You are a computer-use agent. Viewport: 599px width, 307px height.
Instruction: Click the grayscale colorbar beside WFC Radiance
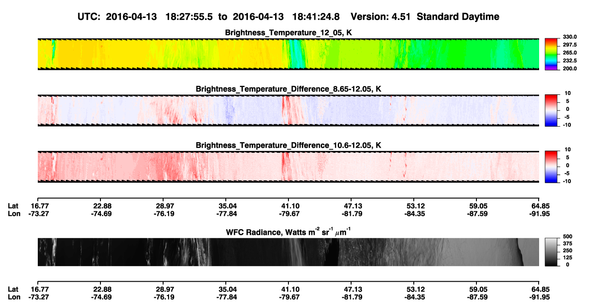551,252
